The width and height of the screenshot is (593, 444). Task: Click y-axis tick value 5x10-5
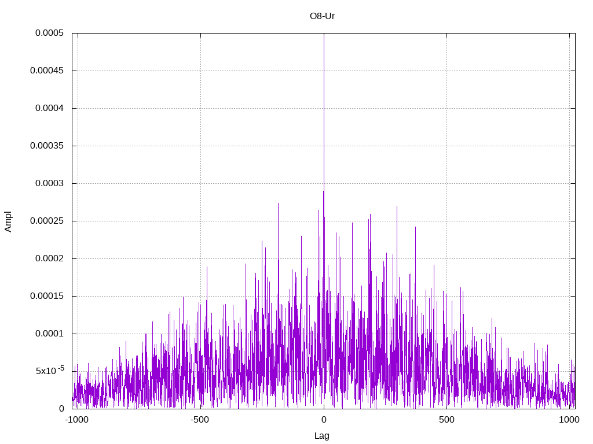point(50,371)
